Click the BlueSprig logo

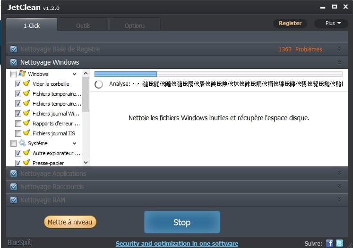[20, 243]
